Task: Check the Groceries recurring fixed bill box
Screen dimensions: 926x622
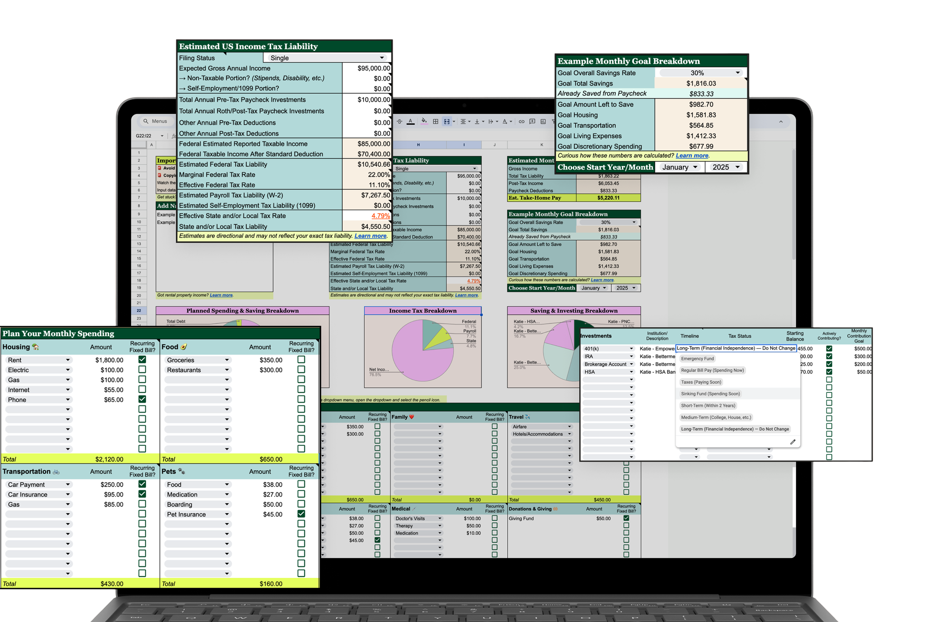Action: point(301,360)
